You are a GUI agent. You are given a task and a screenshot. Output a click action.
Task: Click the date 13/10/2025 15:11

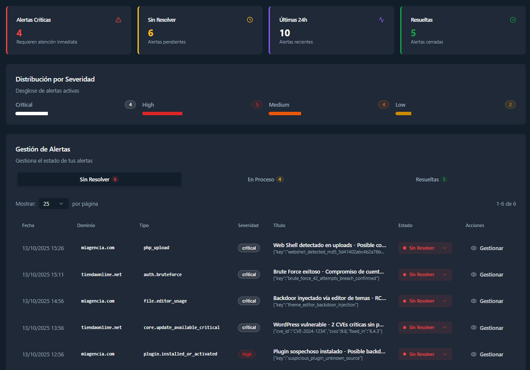(43, 274)
